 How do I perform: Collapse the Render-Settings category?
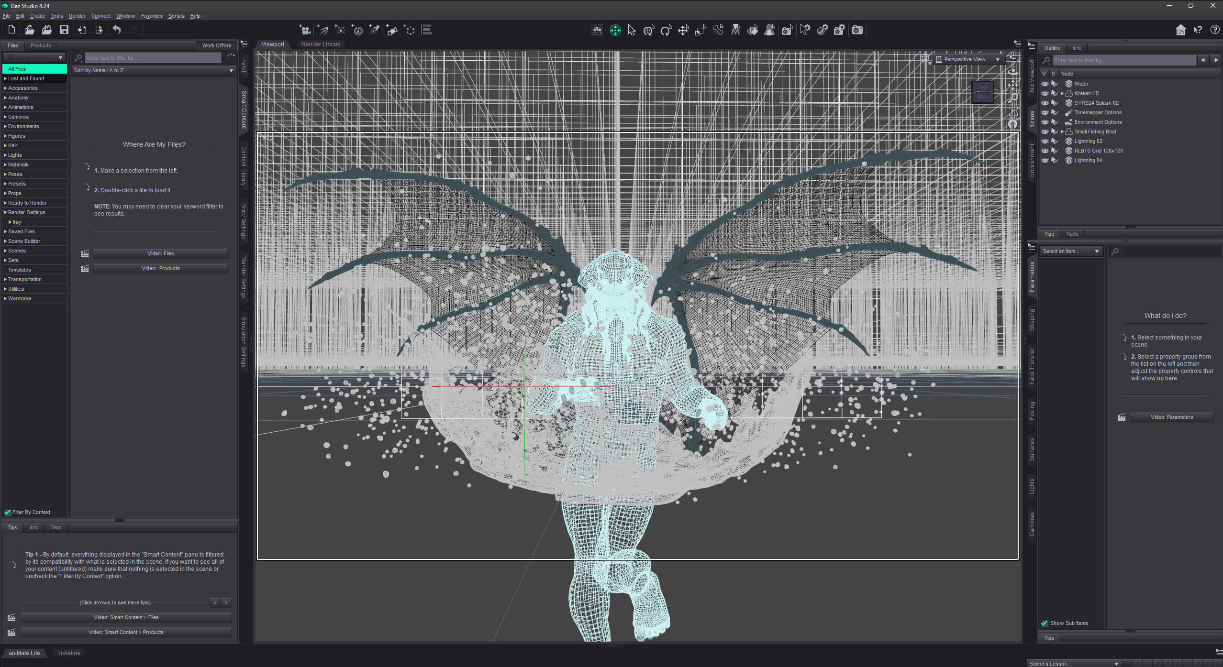point(5,212)
